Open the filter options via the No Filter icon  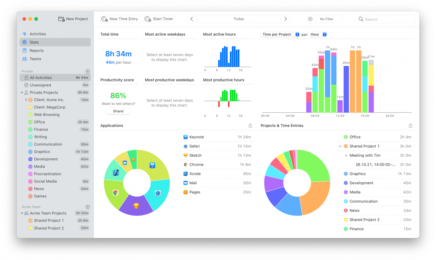pos(310,19)
